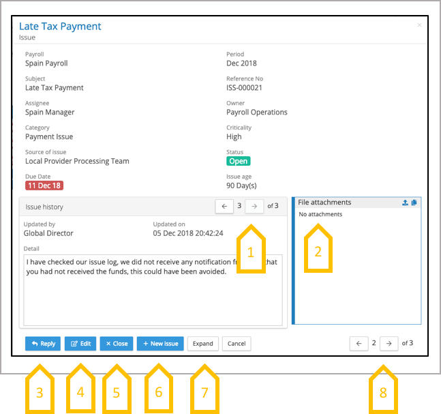The image size is (441, 414).
Task: Click the issue history page number 3
Action: point(239,206)
